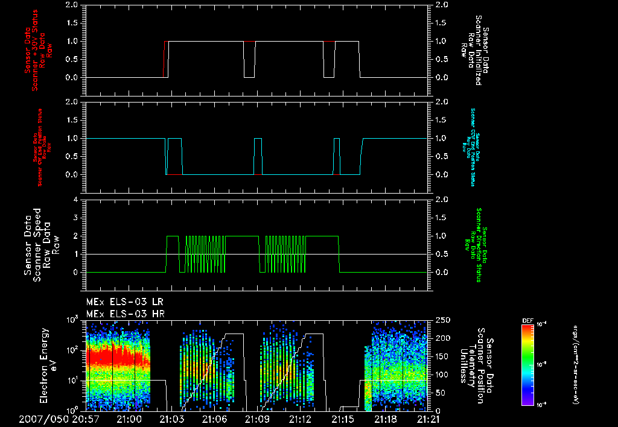Viewport: 618px width, 427px height.
Task: Click the DEF text above the color bar
Action: tap(527, 320)
